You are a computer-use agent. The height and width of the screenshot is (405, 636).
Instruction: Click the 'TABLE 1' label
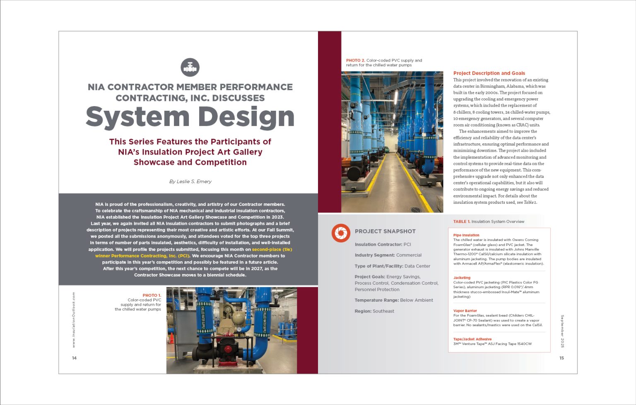462,222
